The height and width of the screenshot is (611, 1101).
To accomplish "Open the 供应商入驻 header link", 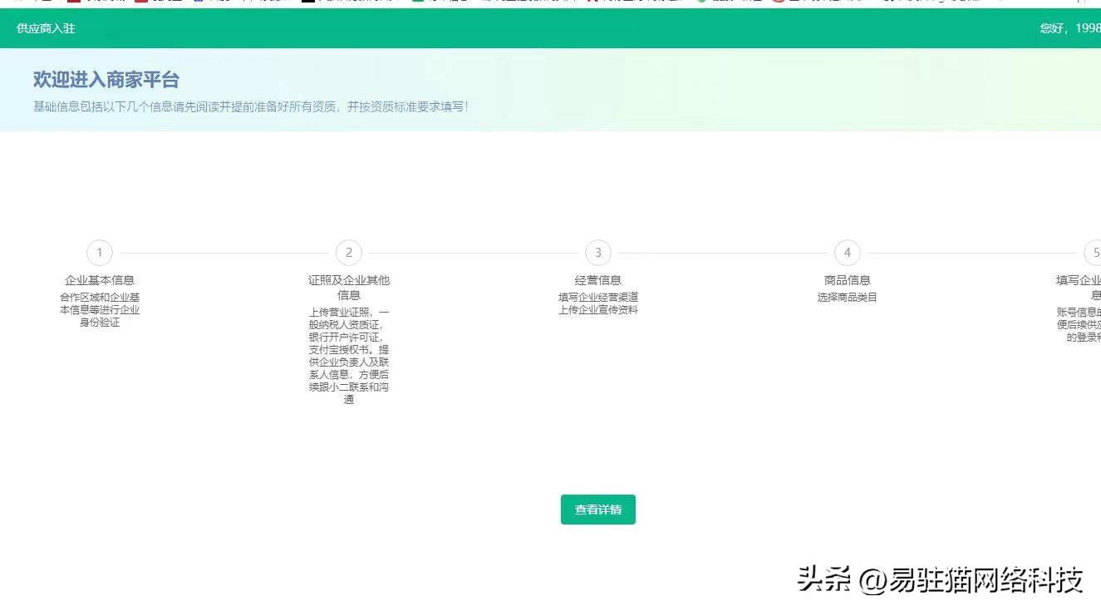I will [45, 28].
